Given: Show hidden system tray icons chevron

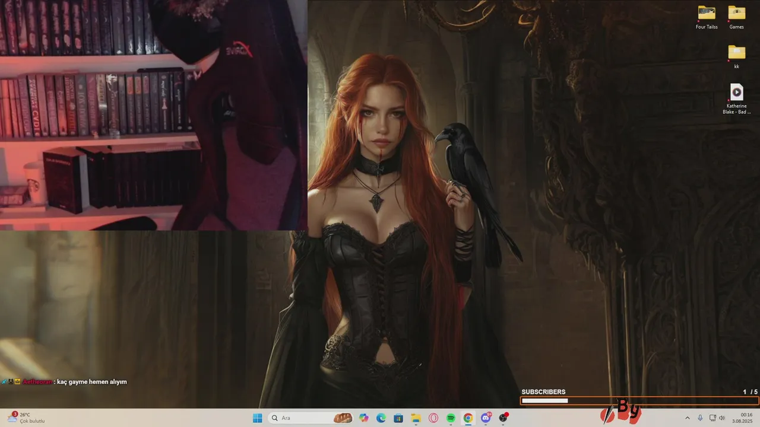Looking at the screenshot, I should [x=688, y=418].
